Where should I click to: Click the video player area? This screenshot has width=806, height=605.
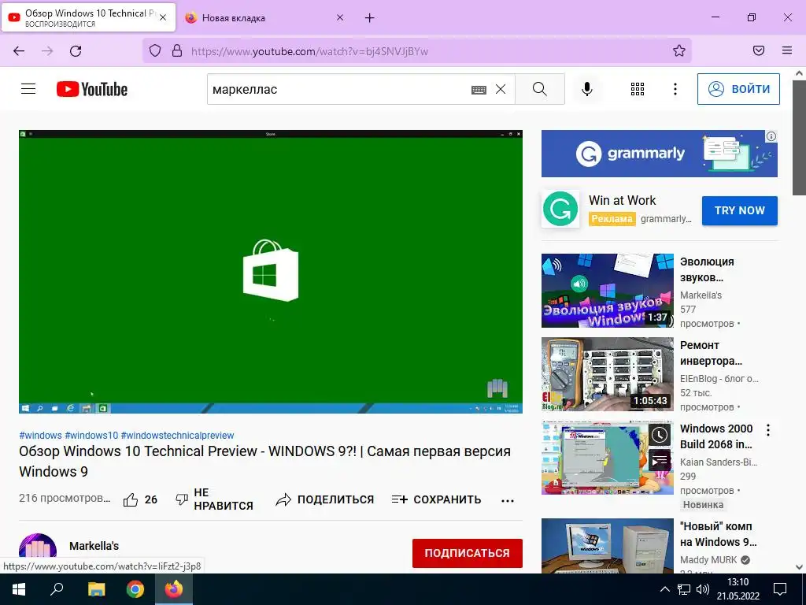coord(271,271)
